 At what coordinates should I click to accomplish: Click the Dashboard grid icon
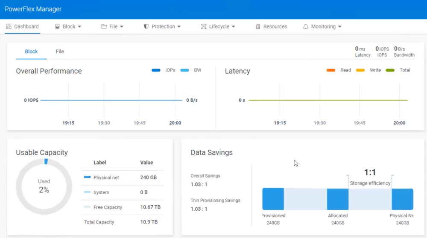9,26
